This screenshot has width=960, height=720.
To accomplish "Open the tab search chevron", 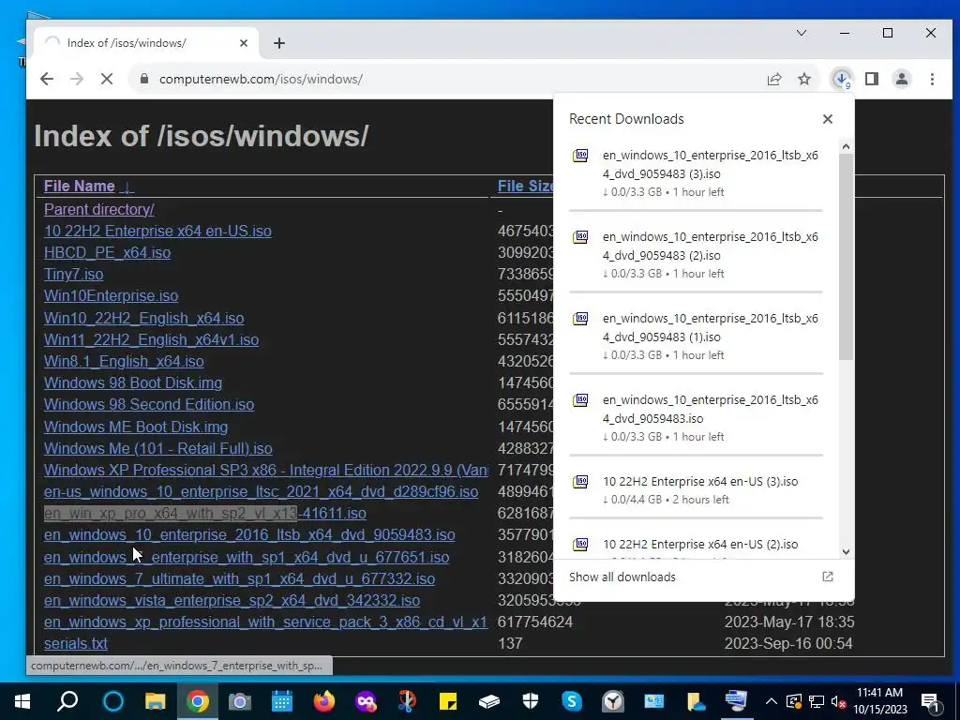I will pyautogui.click(x=801, y=33).
